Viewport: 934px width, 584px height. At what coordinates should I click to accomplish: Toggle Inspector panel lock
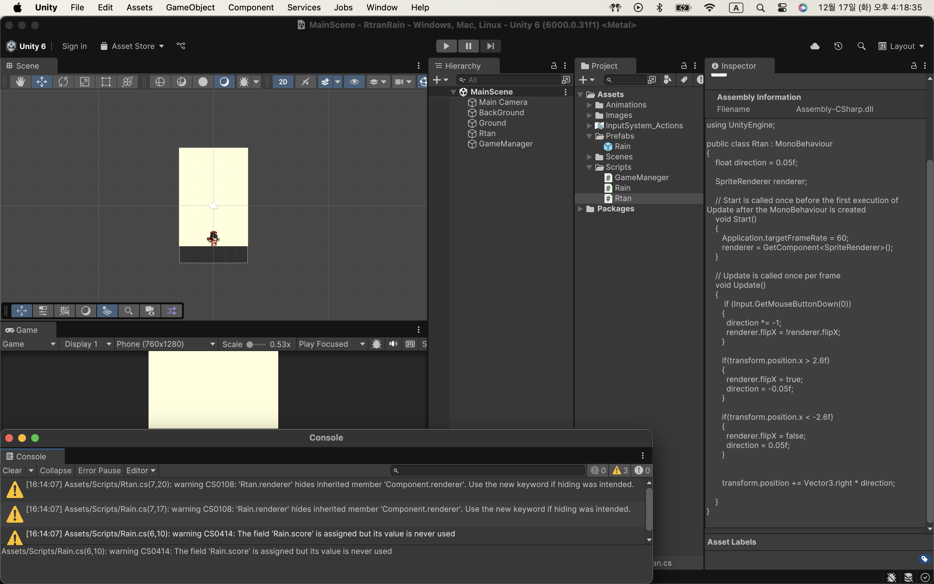[x=914, y=66]
